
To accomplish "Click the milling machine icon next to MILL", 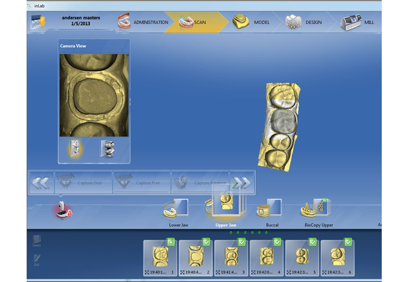I will click(x=351, y=23).
